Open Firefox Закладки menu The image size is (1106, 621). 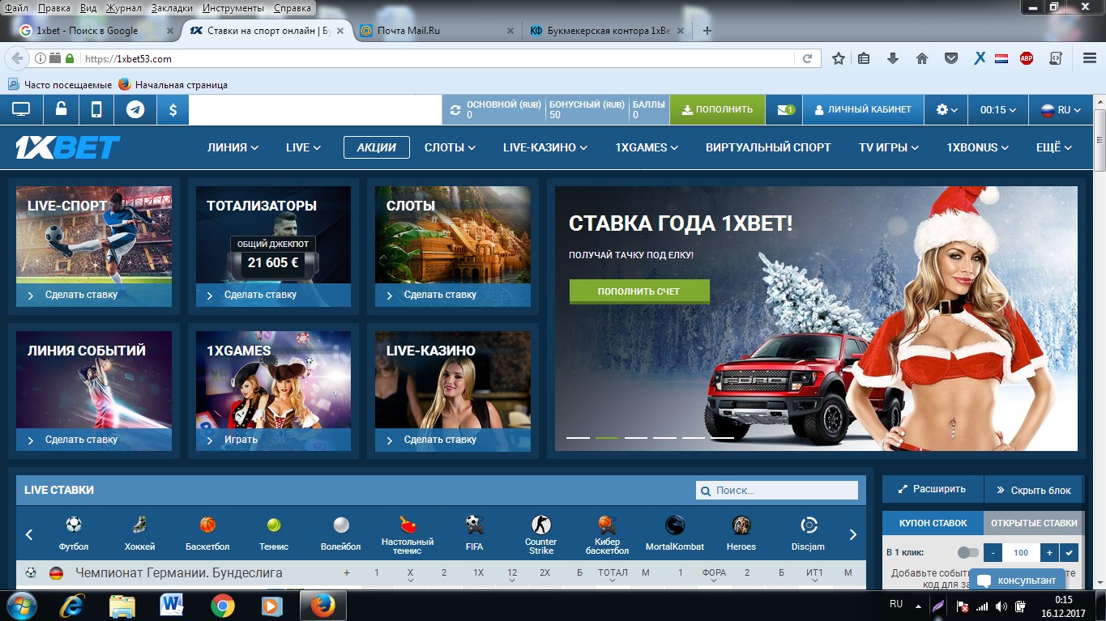(x=172, y=8)
